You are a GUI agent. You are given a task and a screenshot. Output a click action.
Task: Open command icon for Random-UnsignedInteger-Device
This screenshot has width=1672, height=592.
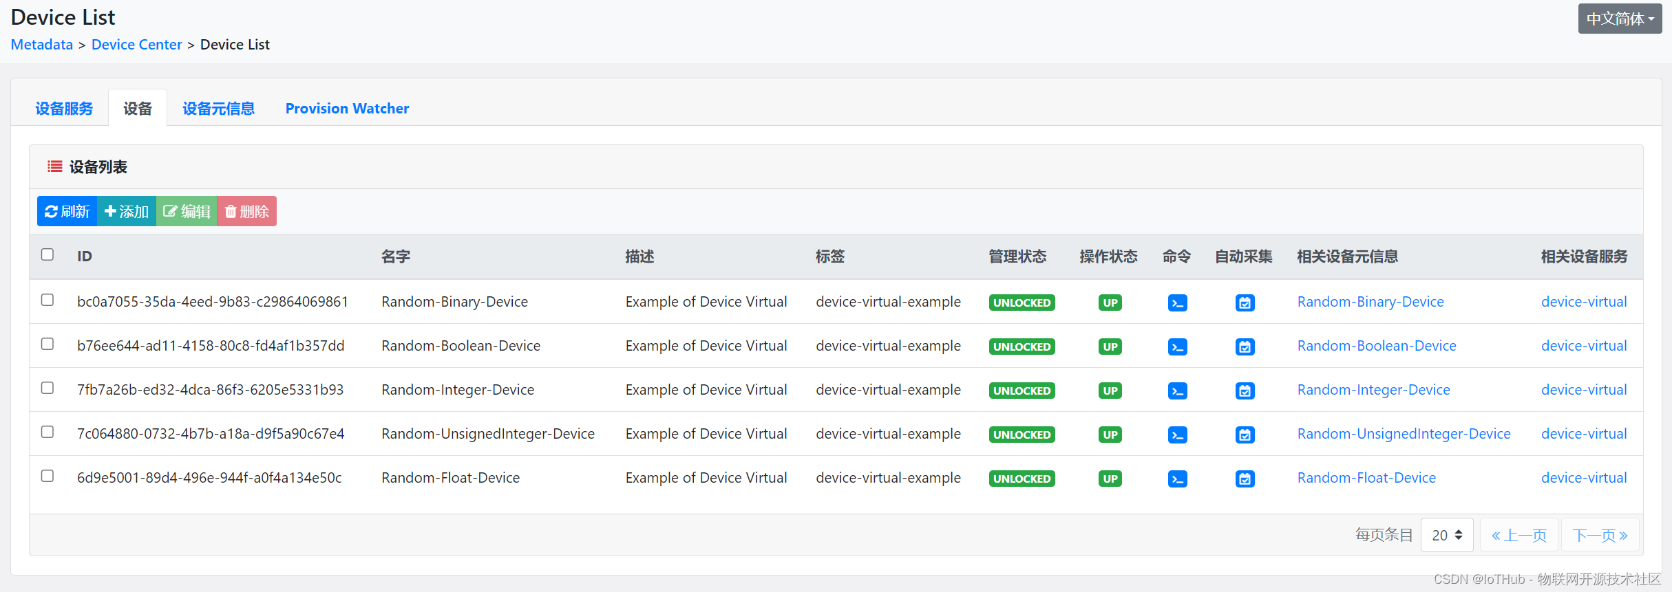(1177, 435)
